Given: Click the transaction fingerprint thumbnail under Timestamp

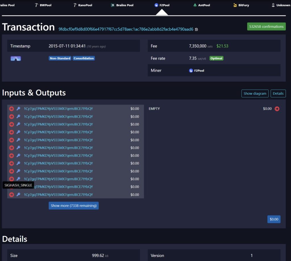Looking at the screenshot, I should point(16,59).
